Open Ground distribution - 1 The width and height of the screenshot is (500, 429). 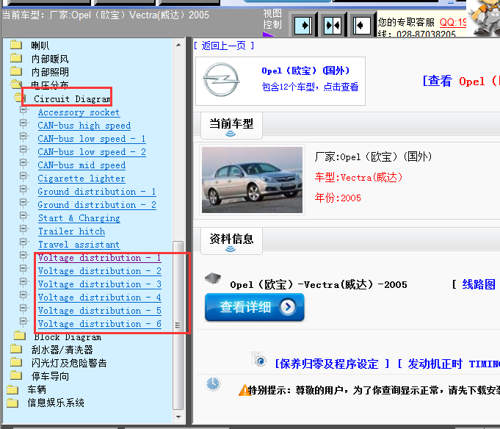click(97, 192)
